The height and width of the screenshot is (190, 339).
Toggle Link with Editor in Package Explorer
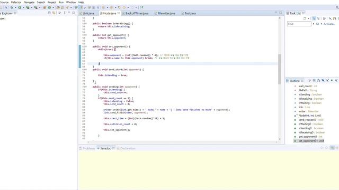54,13
